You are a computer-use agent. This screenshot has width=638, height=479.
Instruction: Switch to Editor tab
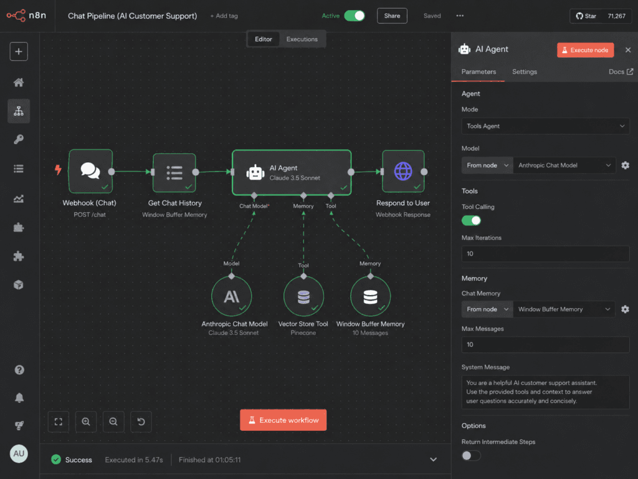264,39
